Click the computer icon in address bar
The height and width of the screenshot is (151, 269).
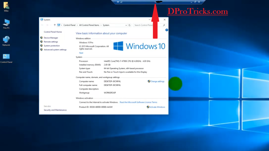click(59, 25)
